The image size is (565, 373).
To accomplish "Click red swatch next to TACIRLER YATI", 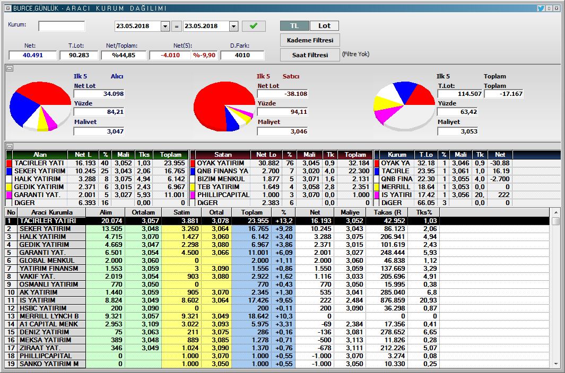I will 10,163.
